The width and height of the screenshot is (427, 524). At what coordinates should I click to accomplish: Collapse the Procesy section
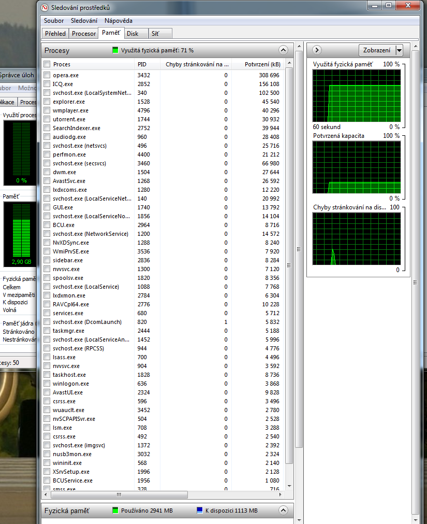[x=283, y=50]
